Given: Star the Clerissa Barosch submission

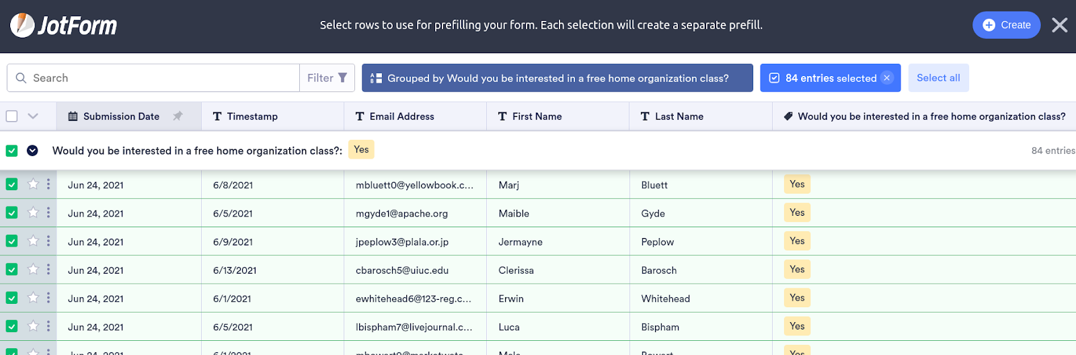Looking at the screenshot, I should (33, 270).
